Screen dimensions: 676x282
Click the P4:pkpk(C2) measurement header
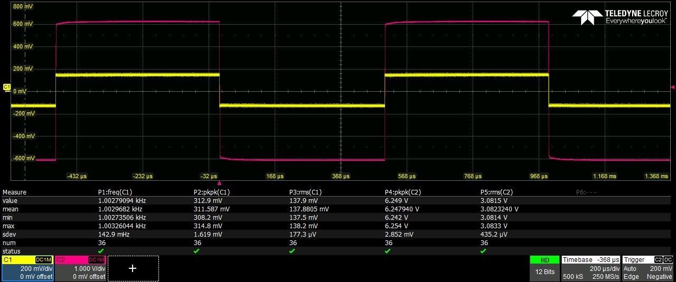coord(403,192)
